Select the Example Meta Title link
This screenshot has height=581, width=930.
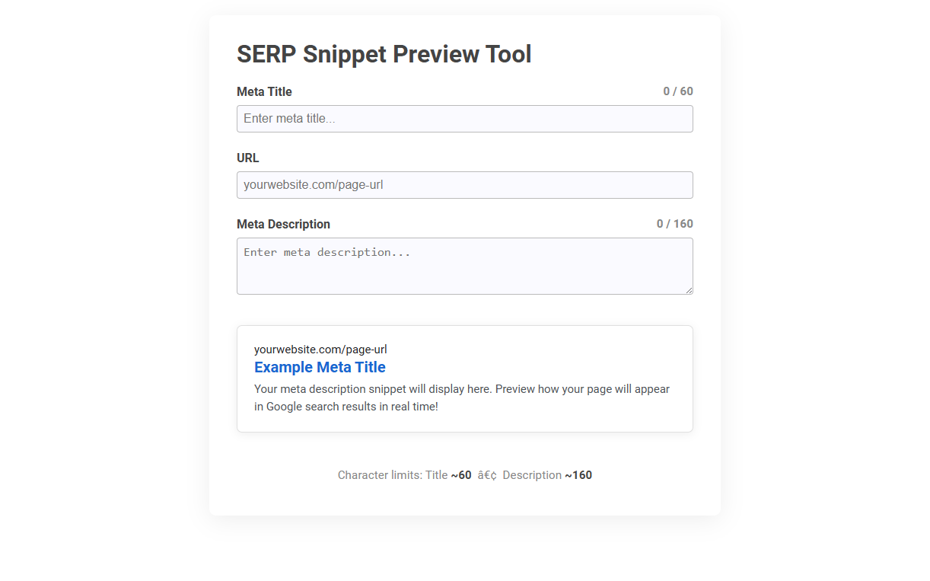pos(320,367)
